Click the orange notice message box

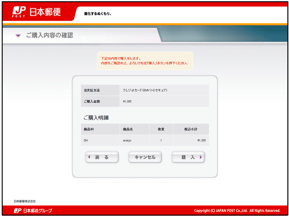tap(145, 60)
